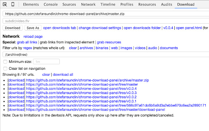Focus the minimum size 1m field

pos(46,62)
